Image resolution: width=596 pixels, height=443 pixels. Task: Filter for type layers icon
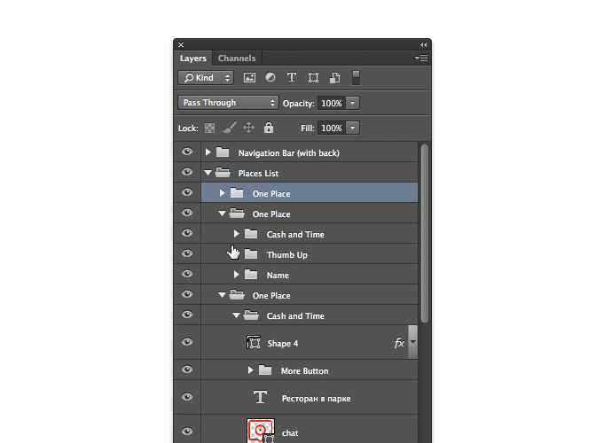291,78
